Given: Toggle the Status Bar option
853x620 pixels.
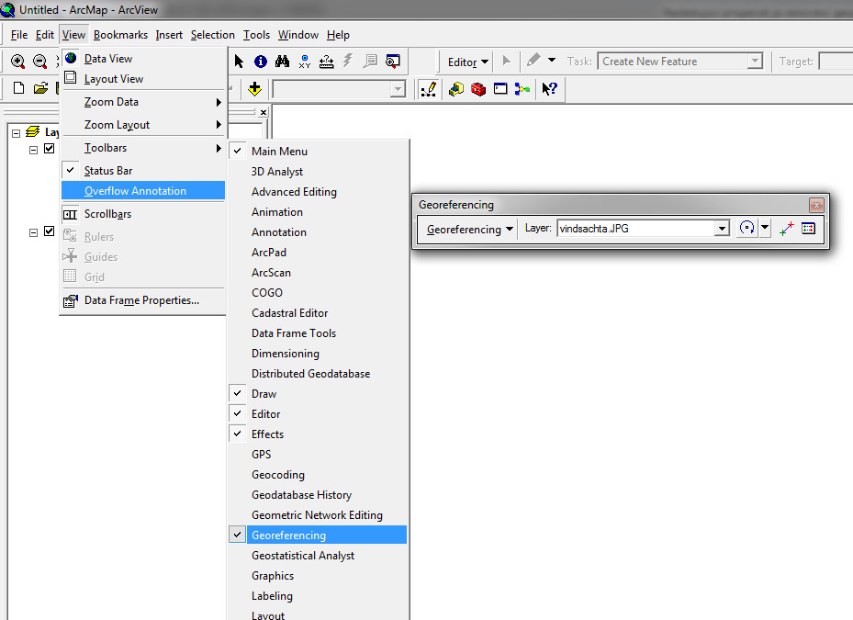Looking at the screenshot, I should [143, 171].
